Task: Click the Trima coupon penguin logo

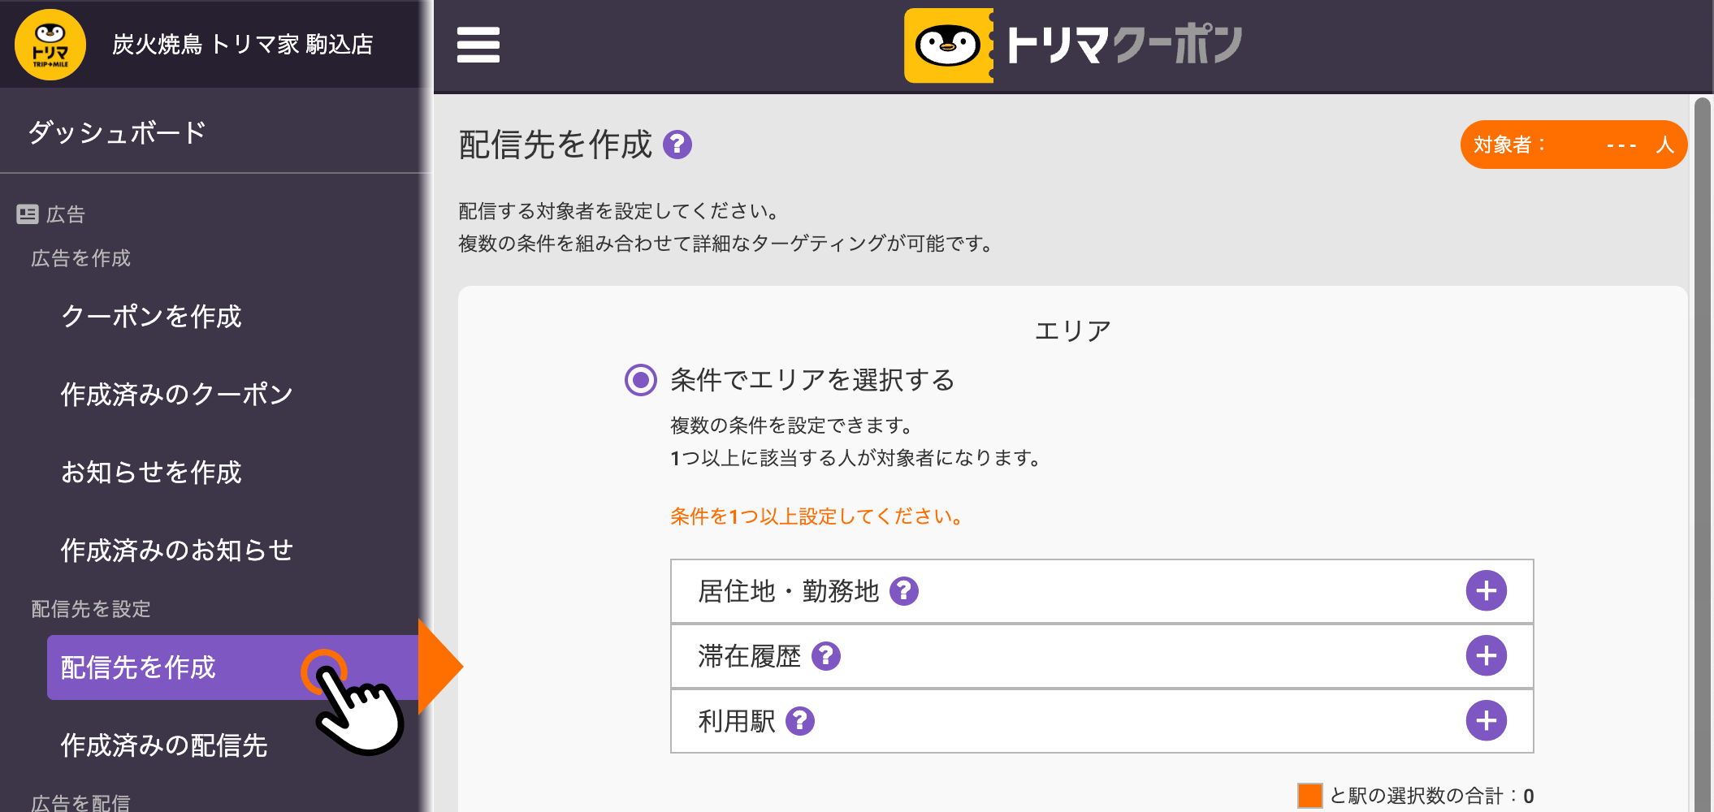Action: 948,45
